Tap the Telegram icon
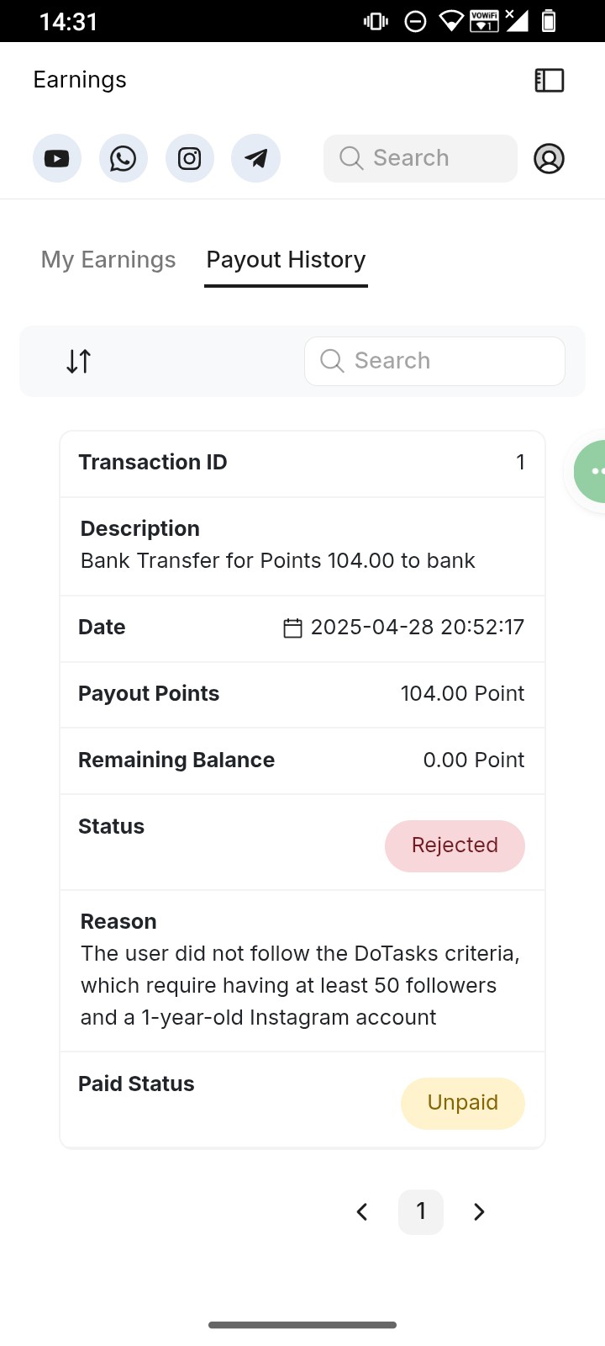 (x=255, y=158)
